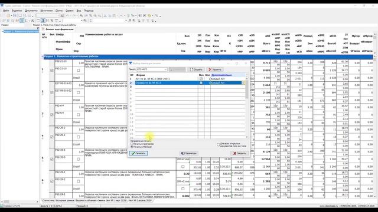Open the Документы menu
The width and height of the screenshot is (378, 212).
[x=31, y=11]
